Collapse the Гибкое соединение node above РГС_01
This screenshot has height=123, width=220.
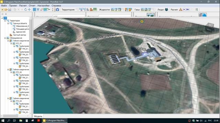8,41
